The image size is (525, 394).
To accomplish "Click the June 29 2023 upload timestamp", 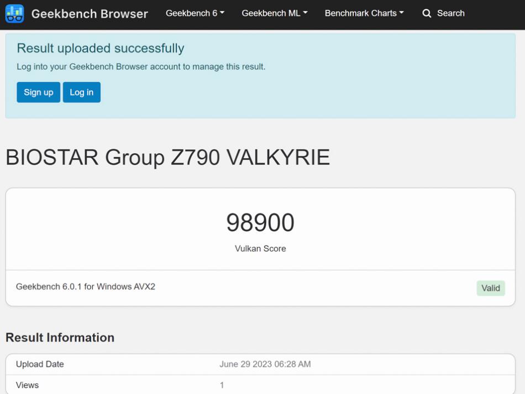I will coord(265,364).
